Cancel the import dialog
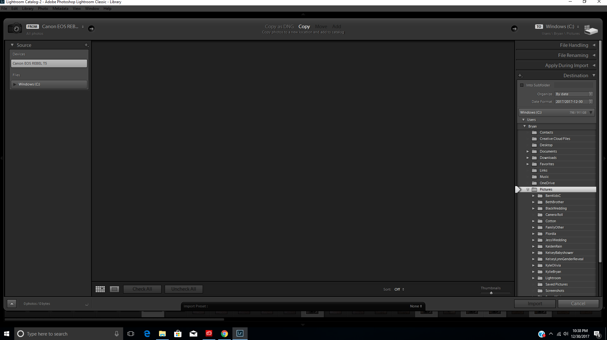The width and height of the screenshot is (607, 340). (x=578, y=304)
